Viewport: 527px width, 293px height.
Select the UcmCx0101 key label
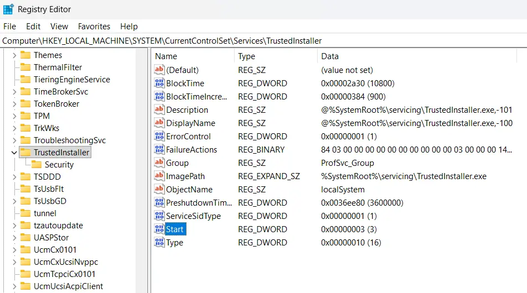[x=55, y=250]
